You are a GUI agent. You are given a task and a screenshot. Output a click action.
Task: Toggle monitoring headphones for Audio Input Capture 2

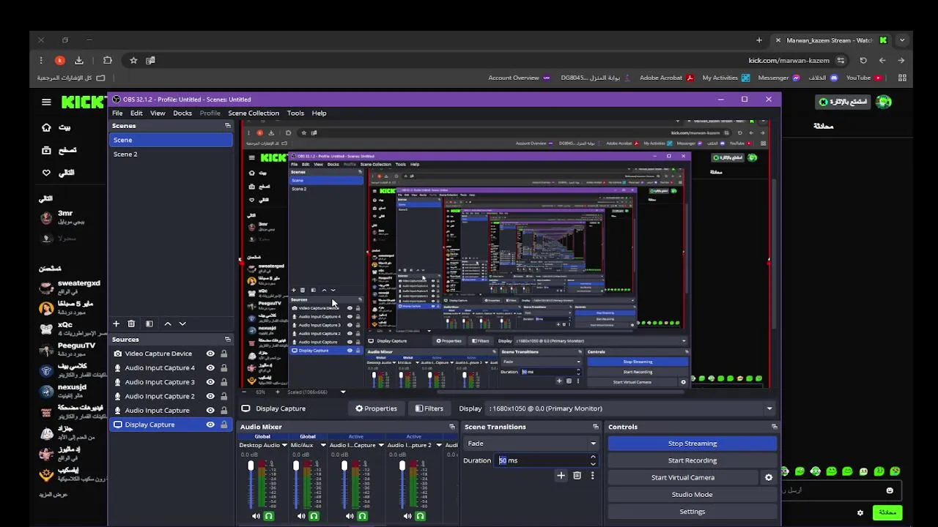(420, 516)
